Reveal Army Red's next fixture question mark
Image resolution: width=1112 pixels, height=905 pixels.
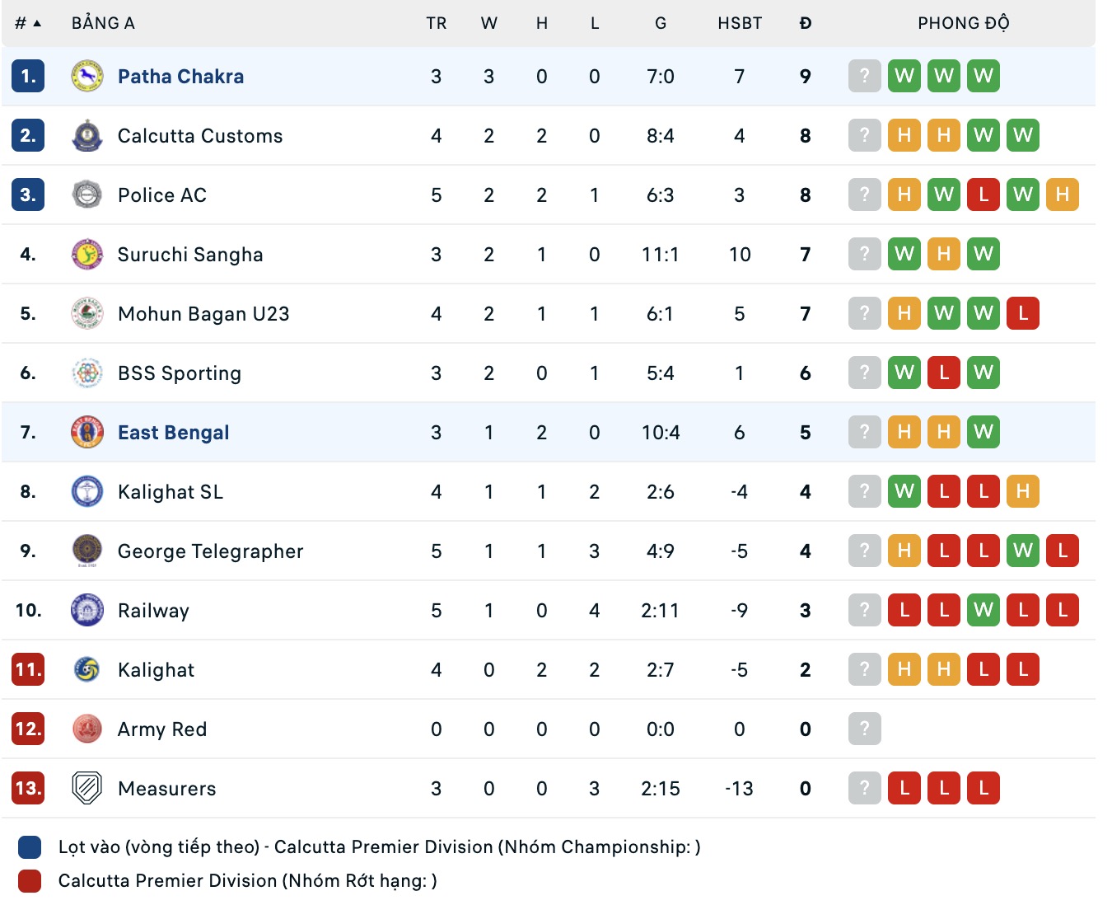863,729
